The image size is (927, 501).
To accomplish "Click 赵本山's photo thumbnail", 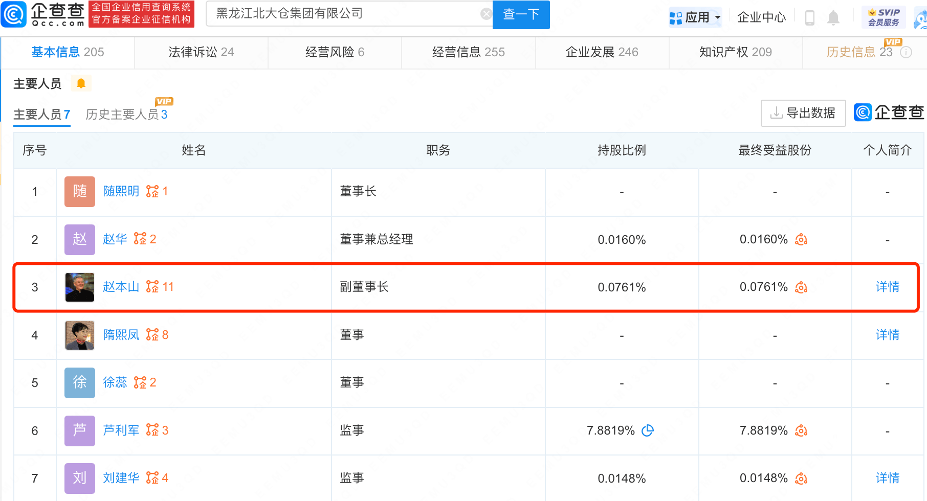I will (80, 287).
